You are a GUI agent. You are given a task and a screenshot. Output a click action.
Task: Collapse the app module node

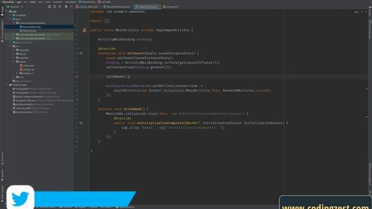pos(6,12)
